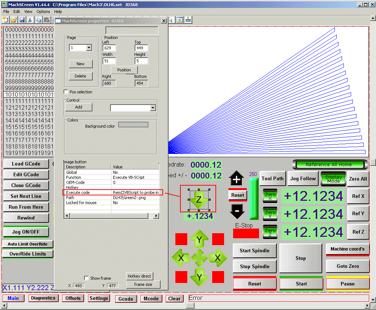Click the green Z down jog arrow
Viewport: 376px width, 310px height.
(x=198, y=199)
